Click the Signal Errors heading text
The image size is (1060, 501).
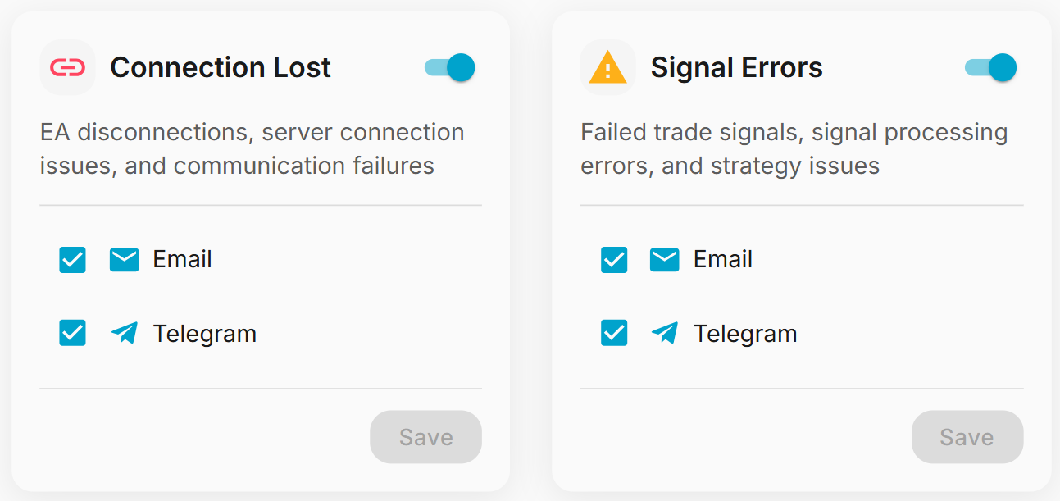[736, 67]
